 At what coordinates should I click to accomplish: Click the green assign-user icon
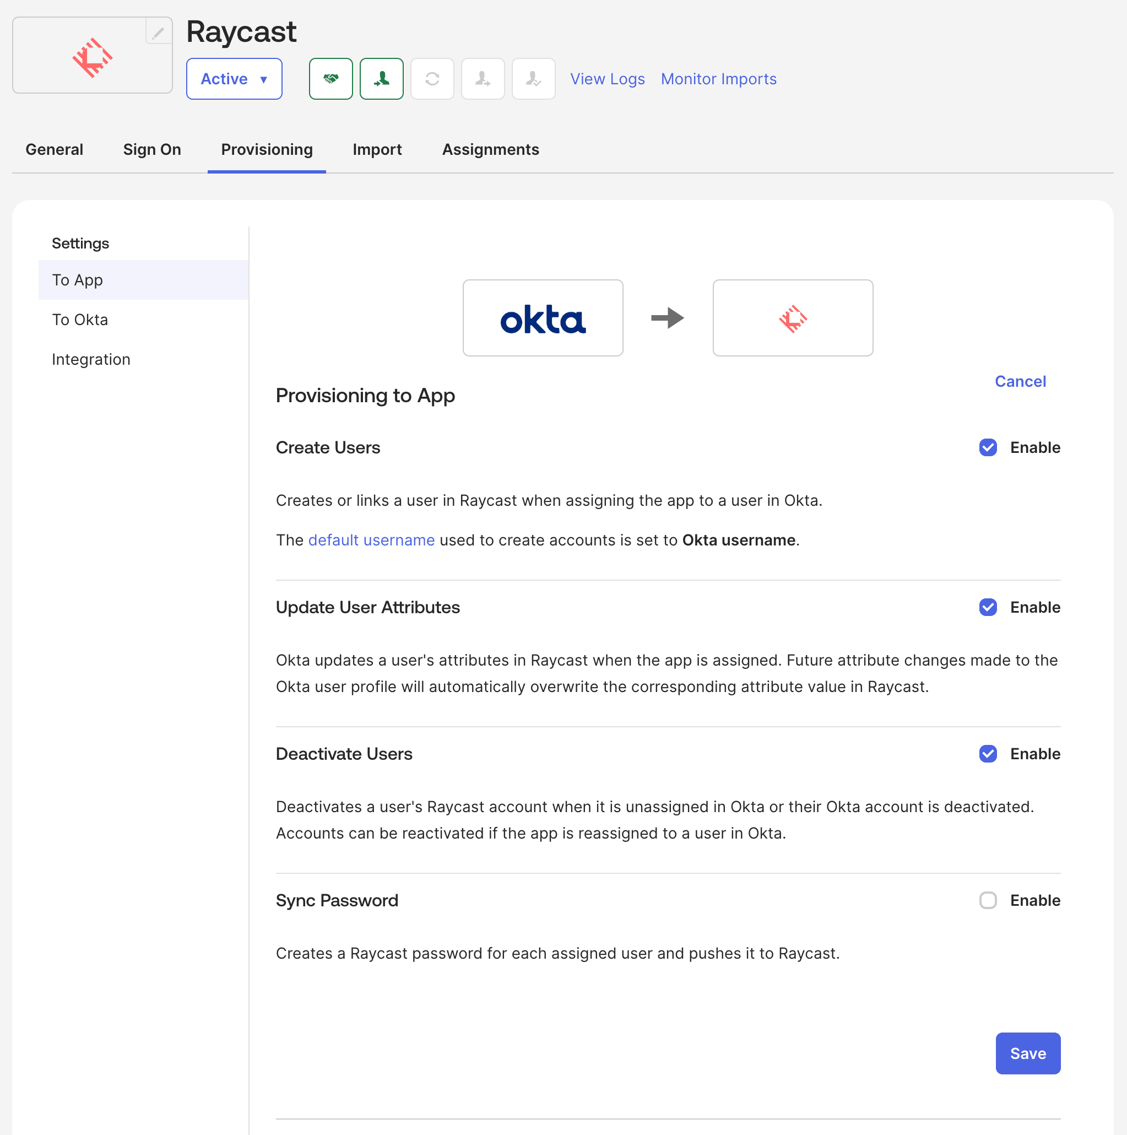point(381,79)
